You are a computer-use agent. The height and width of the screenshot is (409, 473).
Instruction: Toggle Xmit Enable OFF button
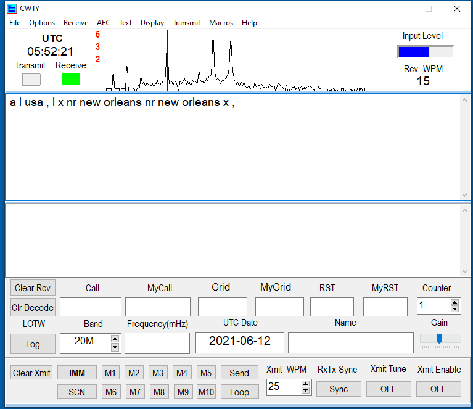(438, 389)
